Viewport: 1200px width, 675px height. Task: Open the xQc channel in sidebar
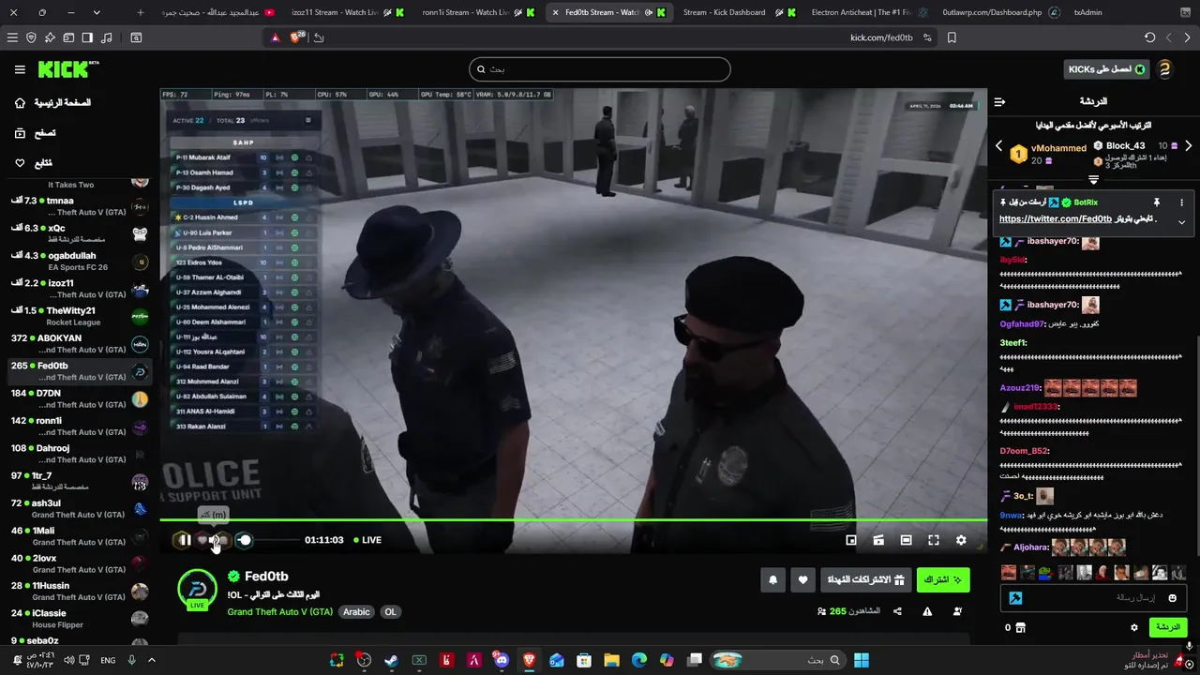[x=79, y=233]
